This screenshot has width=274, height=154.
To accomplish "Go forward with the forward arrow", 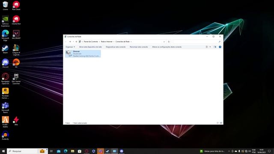I will [70, 42].
